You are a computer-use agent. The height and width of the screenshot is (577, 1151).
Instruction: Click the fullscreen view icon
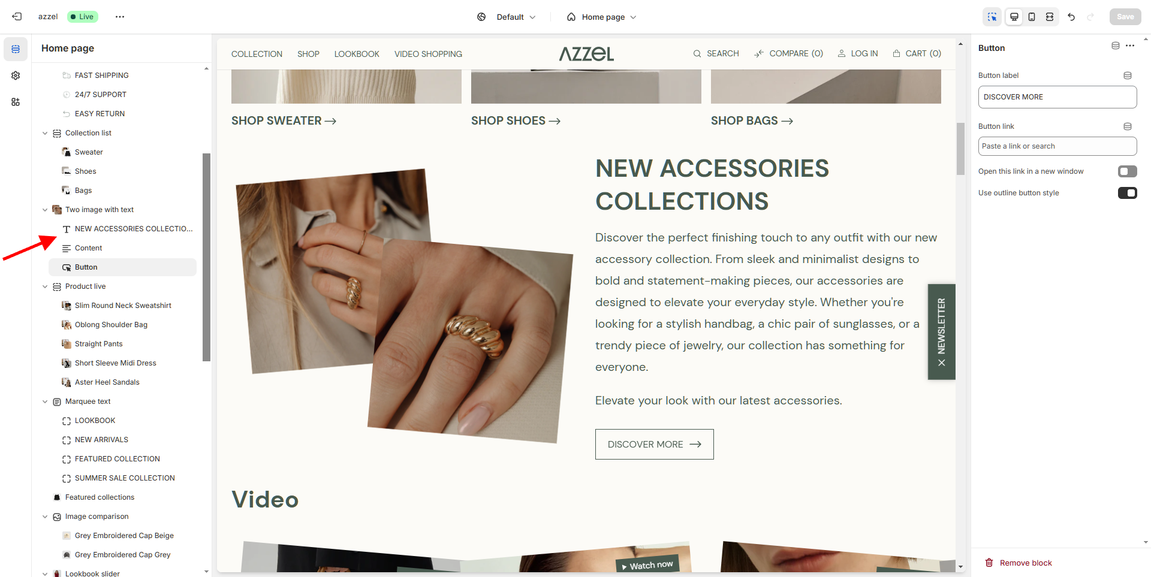point(1050,17)
